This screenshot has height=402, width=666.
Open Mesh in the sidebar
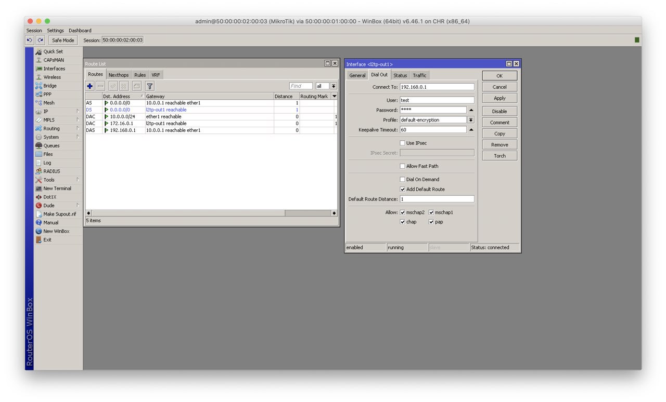click(49, 103)
